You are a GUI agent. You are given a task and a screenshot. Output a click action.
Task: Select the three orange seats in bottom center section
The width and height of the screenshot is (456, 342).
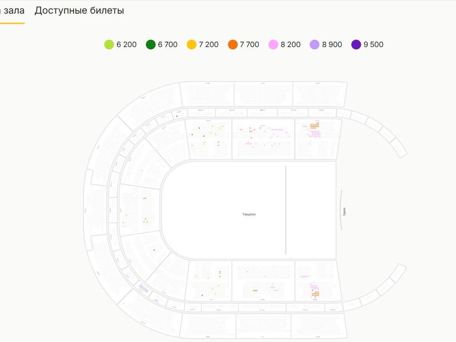(255, 290)
